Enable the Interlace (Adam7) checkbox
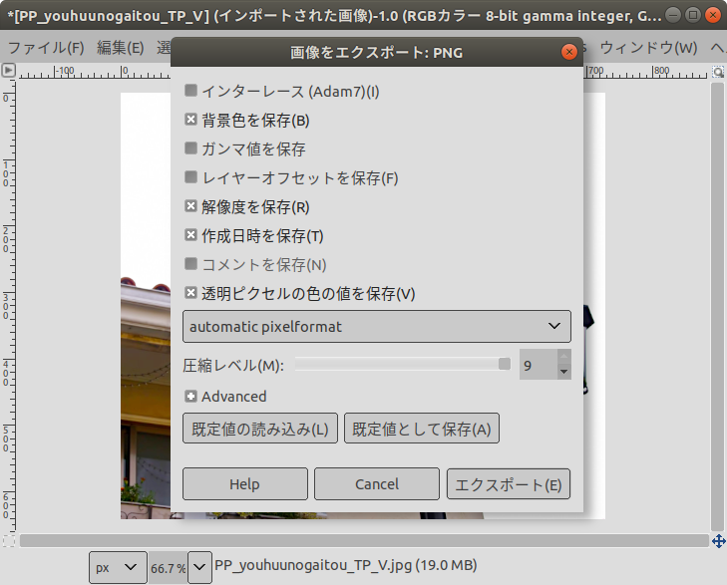This screenshot has width=727, height=585. pos(190,91)
